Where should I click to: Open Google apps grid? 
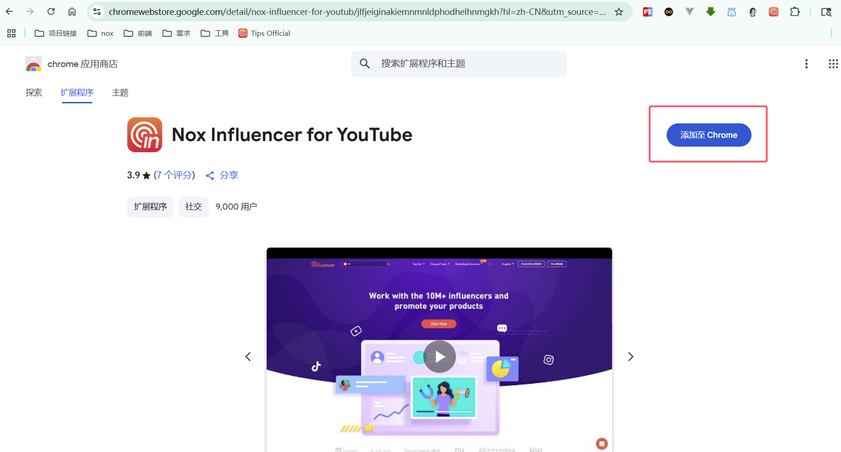[833, 64]
